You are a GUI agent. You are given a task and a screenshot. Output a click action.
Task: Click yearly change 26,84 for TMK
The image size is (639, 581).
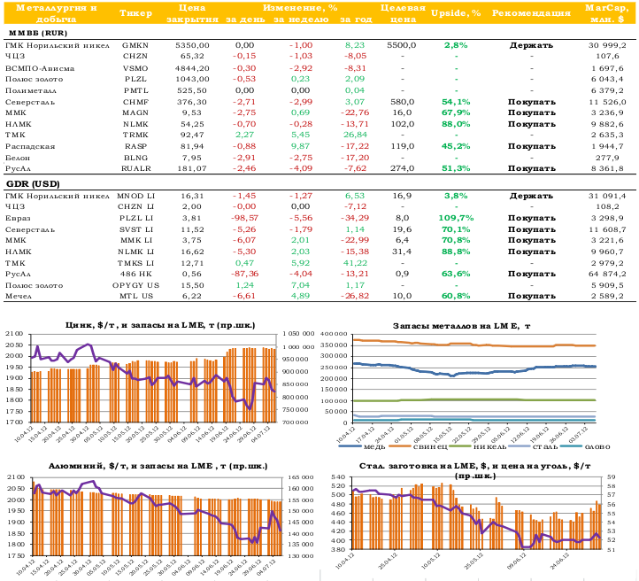356,135
